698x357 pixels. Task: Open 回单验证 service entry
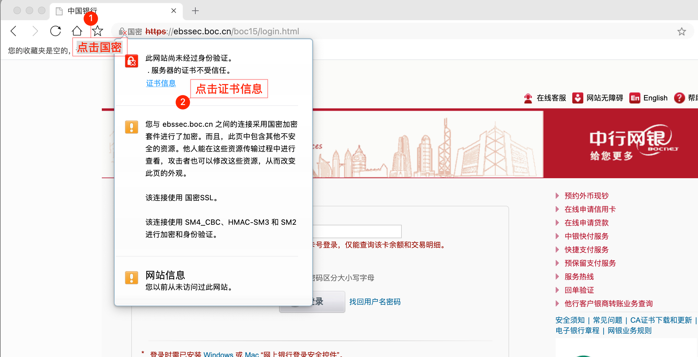point(579,290)
